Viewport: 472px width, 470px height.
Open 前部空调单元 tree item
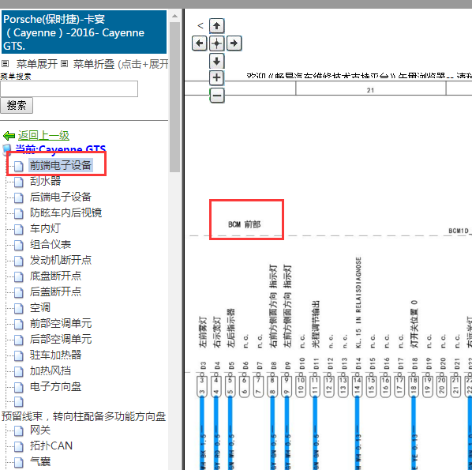(61, 323)
